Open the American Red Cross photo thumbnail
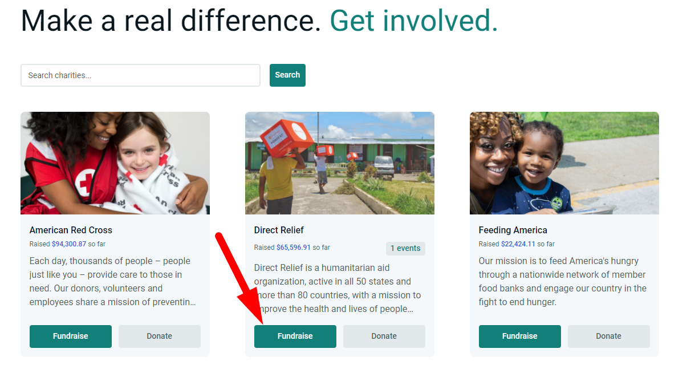695x377 pixels. [115, 163]
